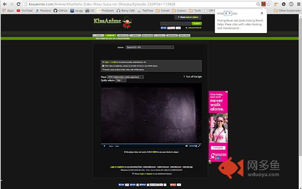
Task: Click the video fullscreen icon
Action: (x=199, y=146)
